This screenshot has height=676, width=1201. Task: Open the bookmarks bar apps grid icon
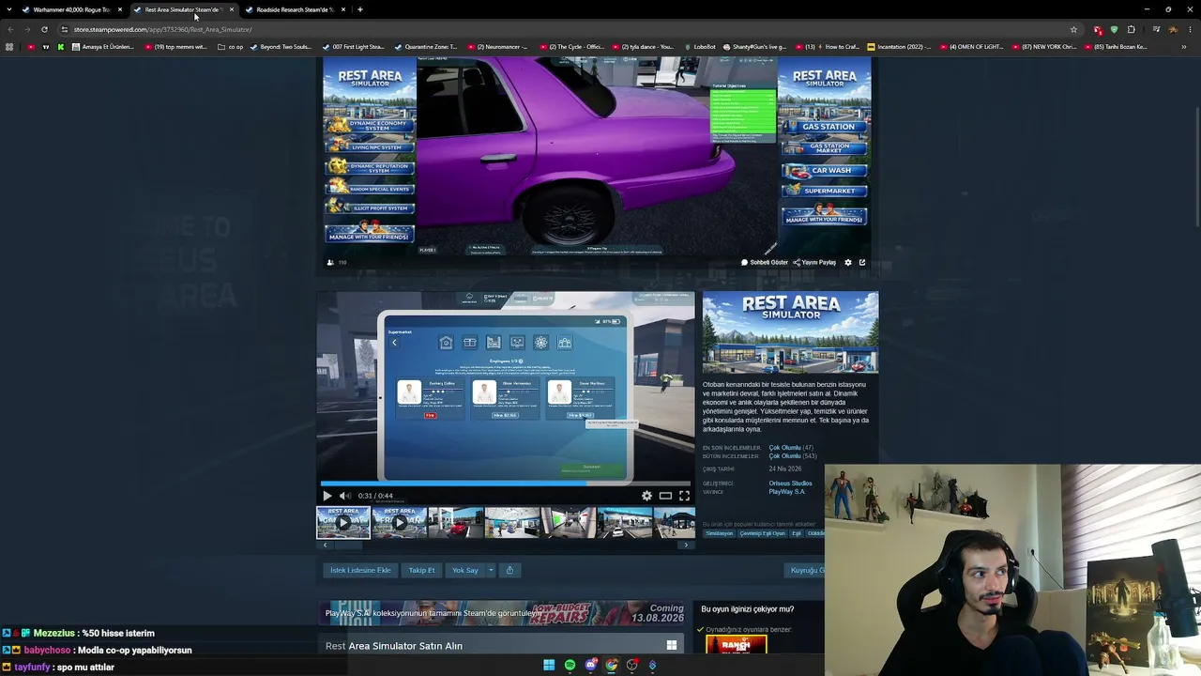coord(9,47)
